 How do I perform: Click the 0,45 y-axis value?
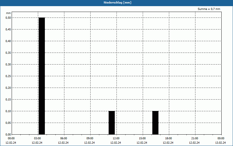point(8,29)
